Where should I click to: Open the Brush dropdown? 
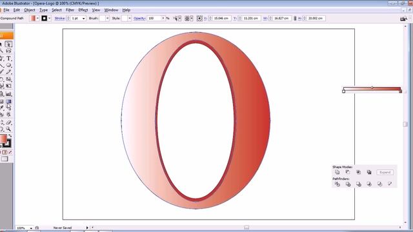click(107, 19)
